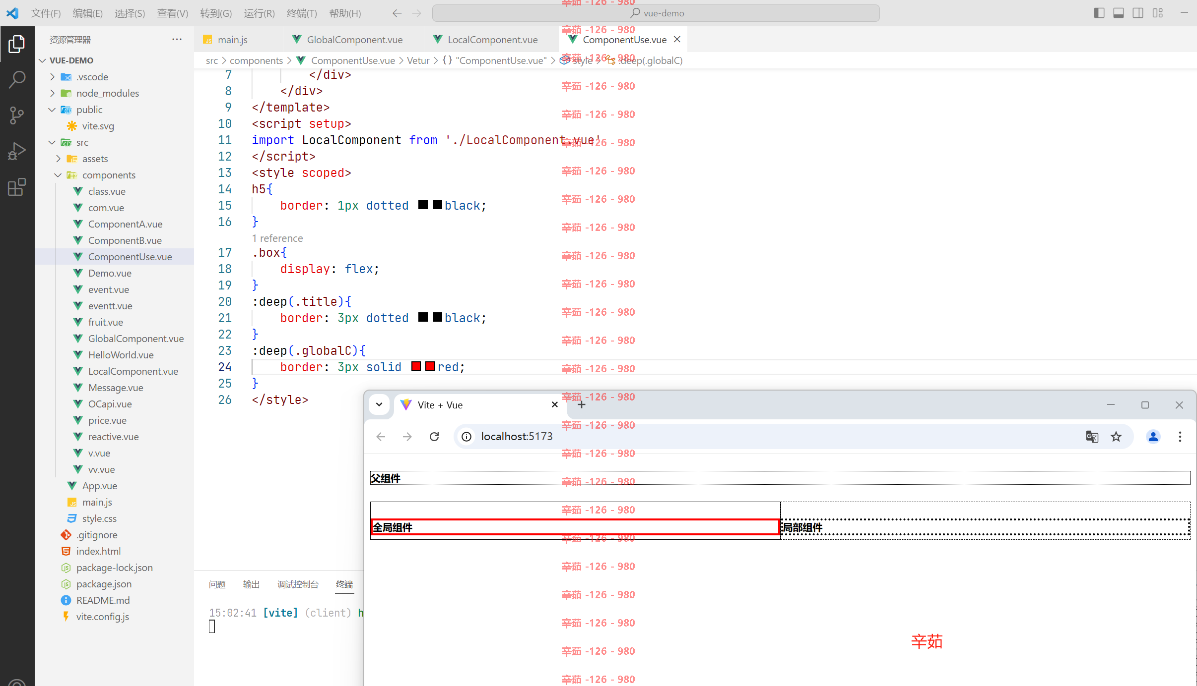This screenshot has width=1197, height=686.
Task: Open the 问题 panel tab
Action: [217, 584]
